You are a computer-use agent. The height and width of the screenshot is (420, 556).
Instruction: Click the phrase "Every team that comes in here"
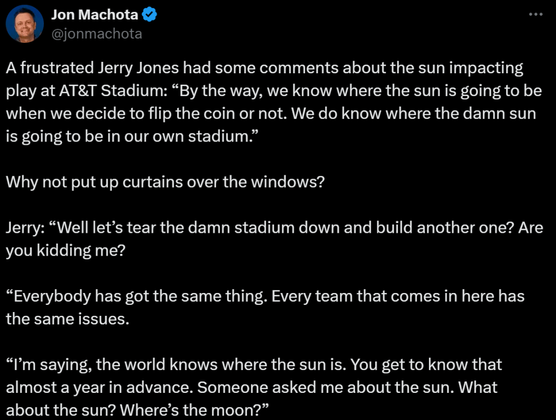coord(382,296)
